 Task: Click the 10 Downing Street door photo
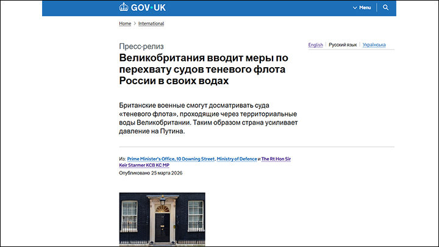[x=162, y=219]
